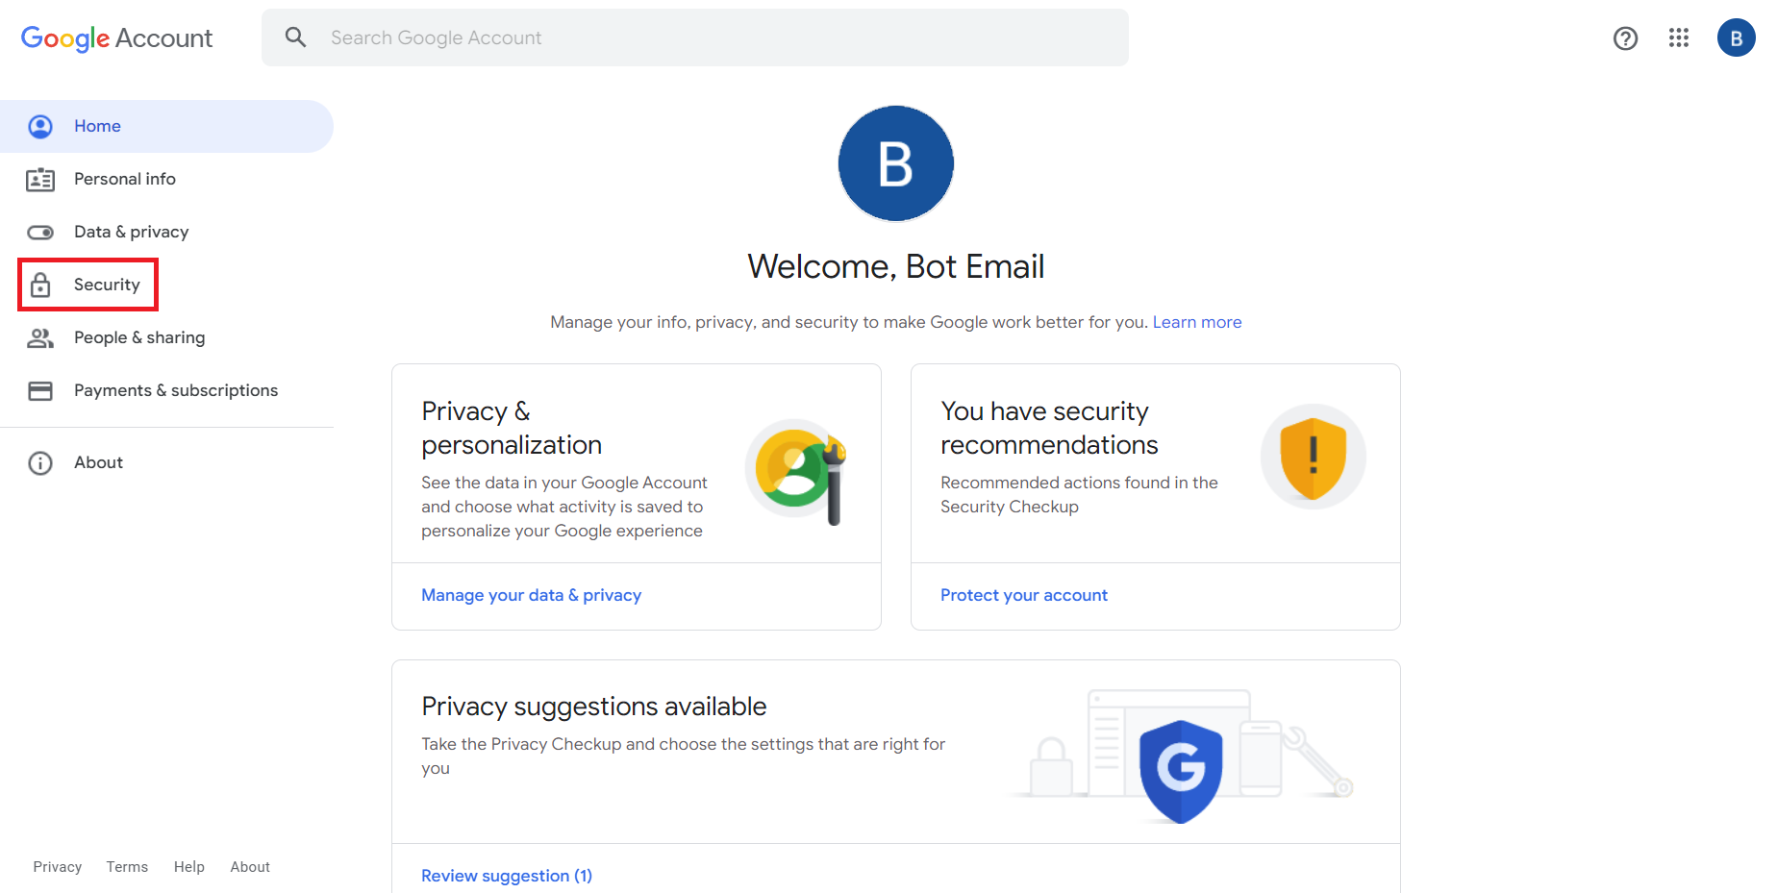Switch to the Data & privacy section
Image resolution: width=1777 pixels, height=893 pixels.
131,232
